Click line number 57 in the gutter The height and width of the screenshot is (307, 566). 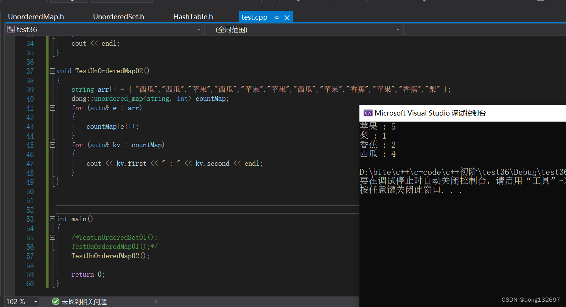30,256
